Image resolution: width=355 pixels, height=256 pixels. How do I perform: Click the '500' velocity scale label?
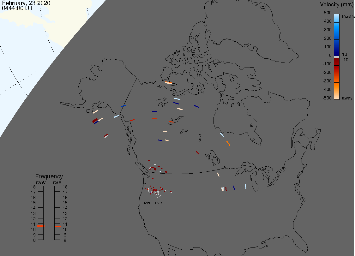(x=328, y=13)
